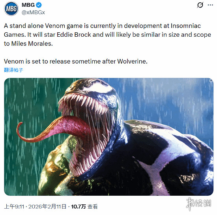Click the post's opening words "A stand alone Venom game"
The width and height of the screenshot is (217, 215).
tap(43, 26)
